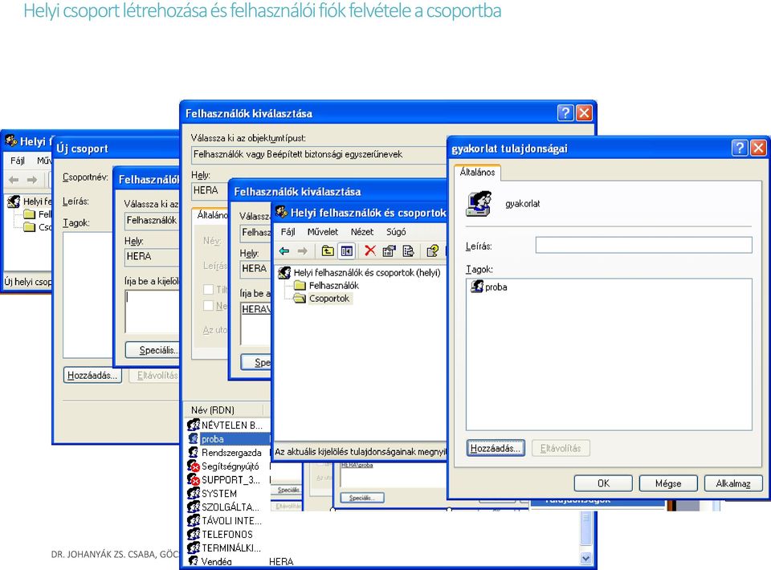Click the Leírás text field in gyakorlat dialog
Viewport: 771px width, 570px height.
pos(643,245)
